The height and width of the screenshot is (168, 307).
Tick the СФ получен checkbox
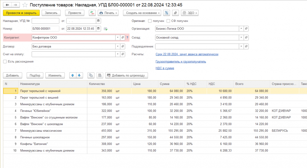tap(168, 21)
